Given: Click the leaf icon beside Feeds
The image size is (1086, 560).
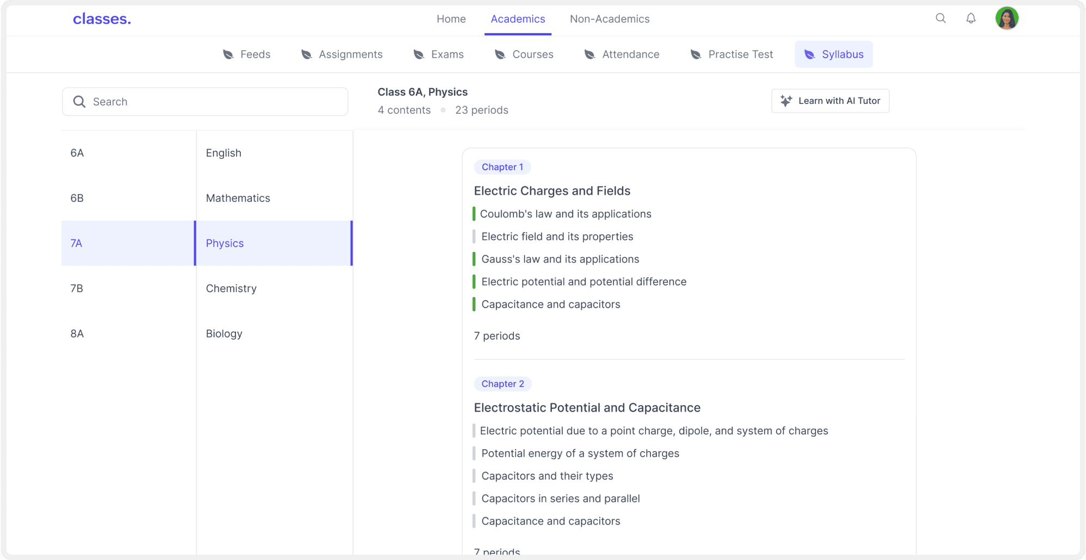Looking at the screenshot, I should pos(228,54).
